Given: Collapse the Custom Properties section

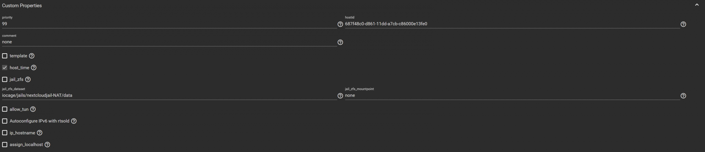Looking at the screenshot, I should coord(697,5).
